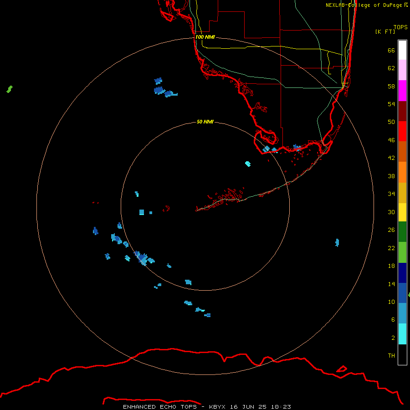
Task: Click the '42' scale value
Action: 391,158
